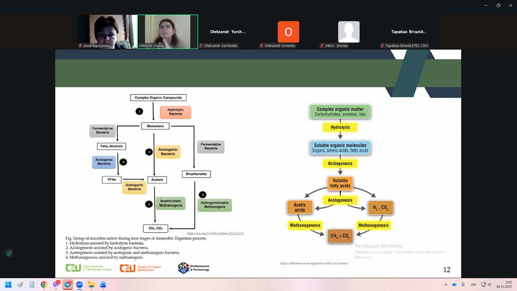Restore down the meeting window
This screenshot has height=291, width=517.
click(x=498, y=5)
